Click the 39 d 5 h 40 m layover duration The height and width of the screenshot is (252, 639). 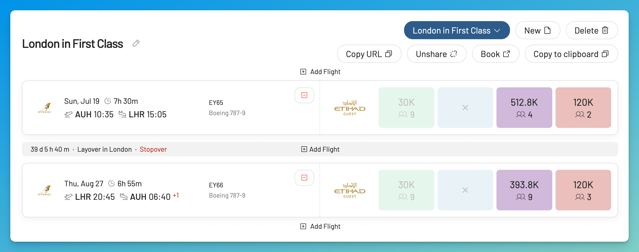50,149
